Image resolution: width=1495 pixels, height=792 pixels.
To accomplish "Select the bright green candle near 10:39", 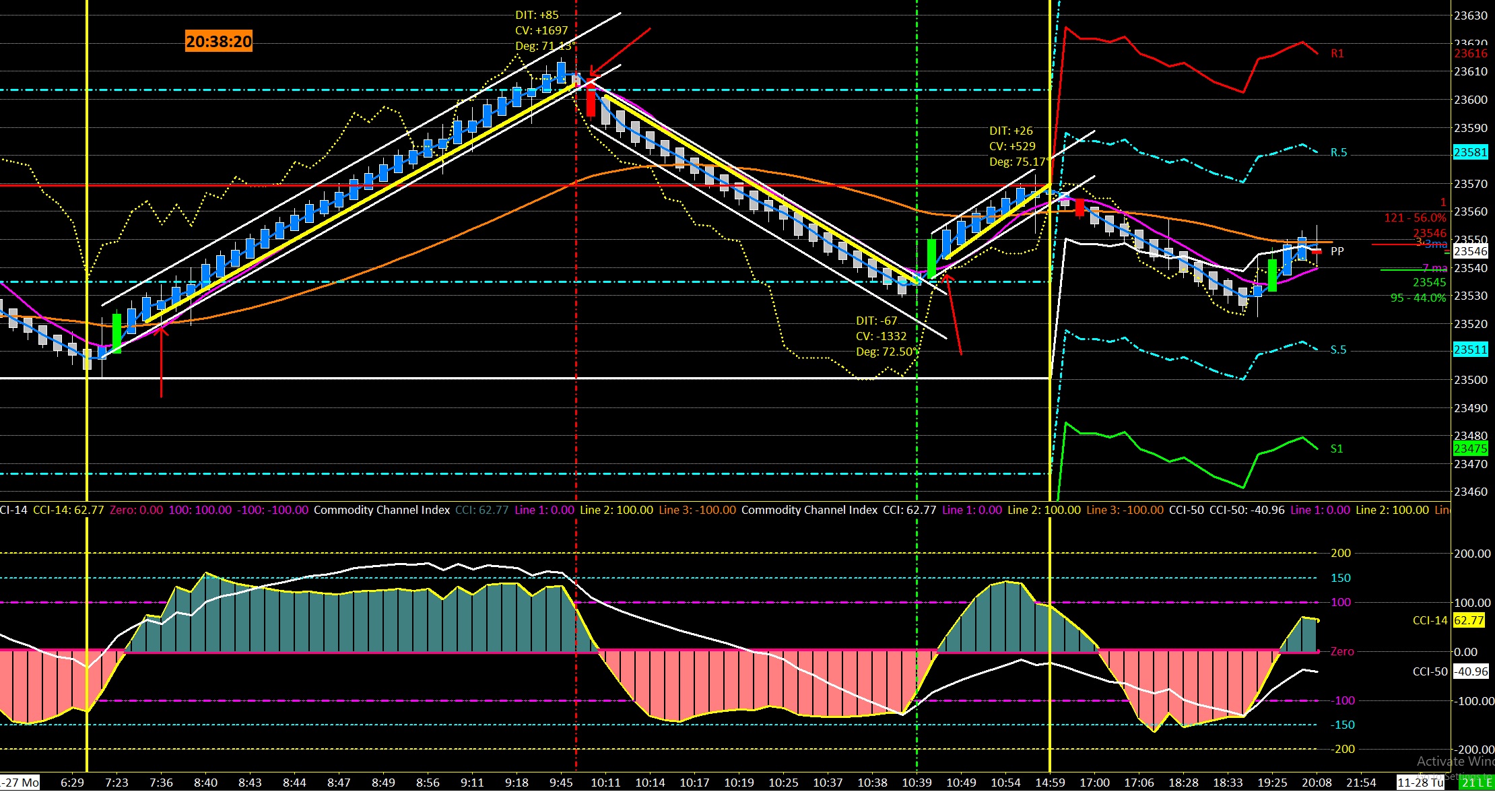I will pos(932,259).
